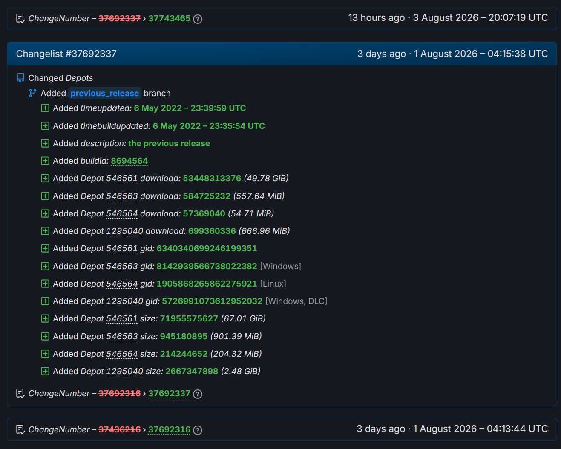
Task: Open the previous_release branch link
Action: [x=104, y=93]
